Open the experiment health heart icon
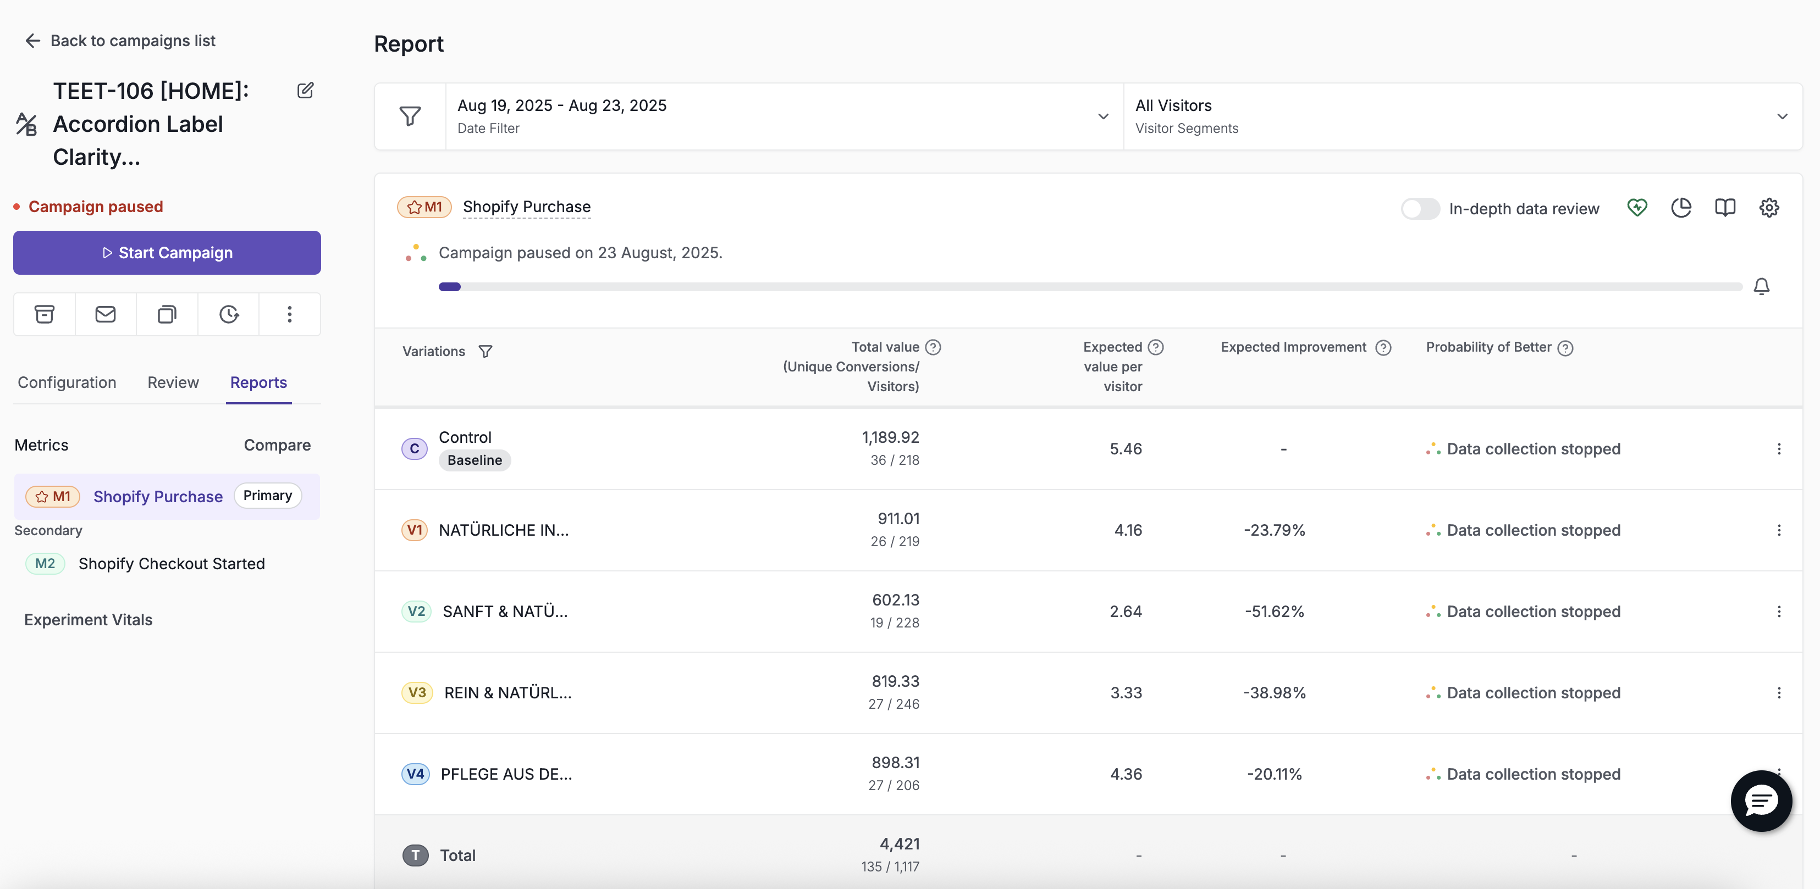Viewport: 1820px width, 889px height. (x=1637, y=208)
